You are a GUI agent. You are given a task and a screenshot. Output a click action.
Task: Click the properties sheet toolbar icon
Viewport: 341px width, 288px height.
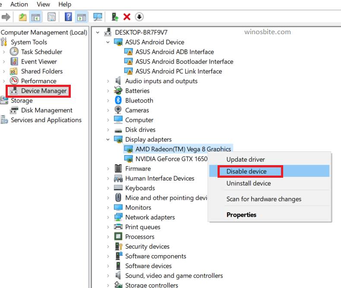52,17
